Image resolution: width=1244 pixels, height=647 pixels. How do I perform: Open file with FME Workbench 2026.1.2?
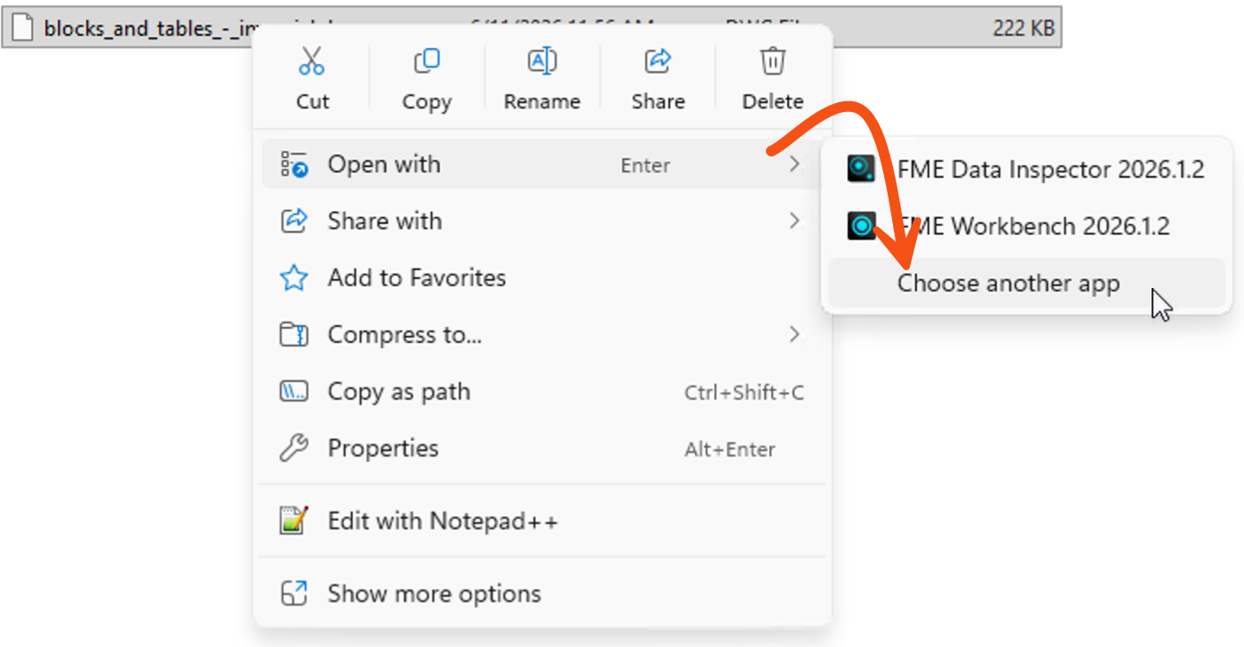coord(1026,226)
